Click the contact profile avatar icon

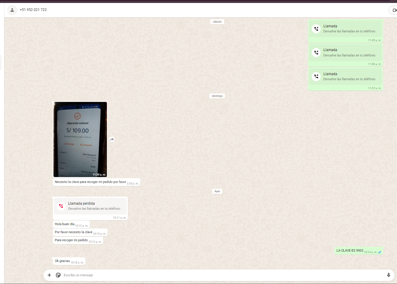tap(12, 10)
